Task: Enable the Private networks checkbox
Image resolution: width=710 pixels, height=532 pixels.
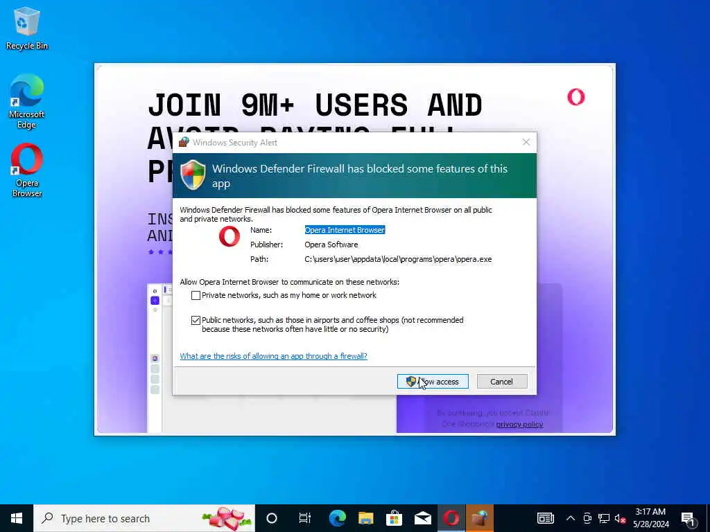Action: tap(196, 295)
